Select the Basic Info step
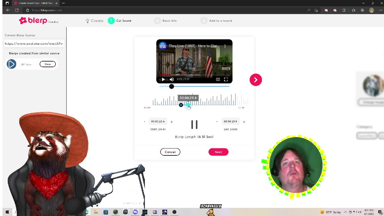The height and width of the screenshot is (216, 384). (166, 21)
